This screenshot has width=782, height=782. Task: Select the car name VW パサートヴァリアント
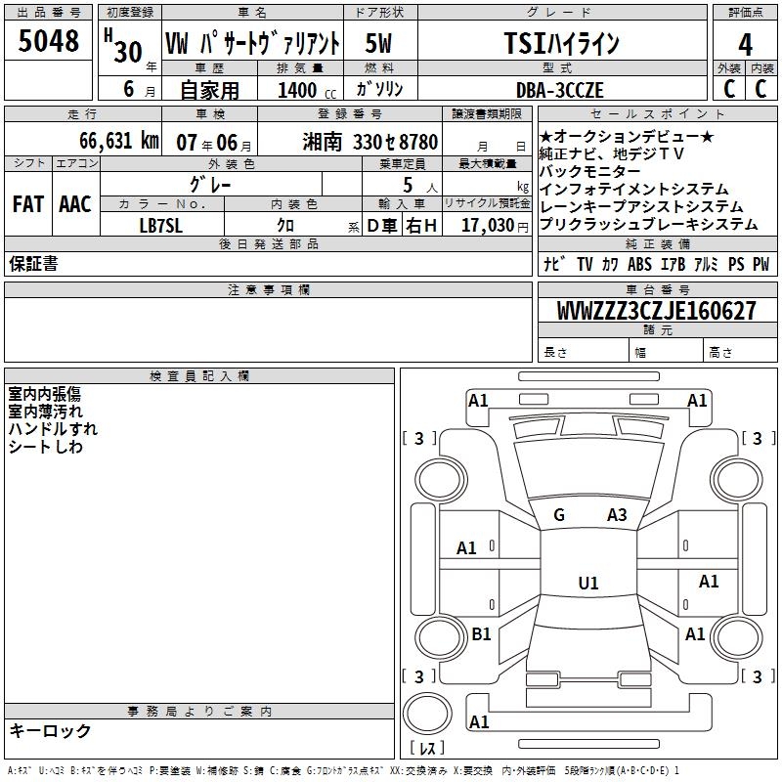[252, 43]
